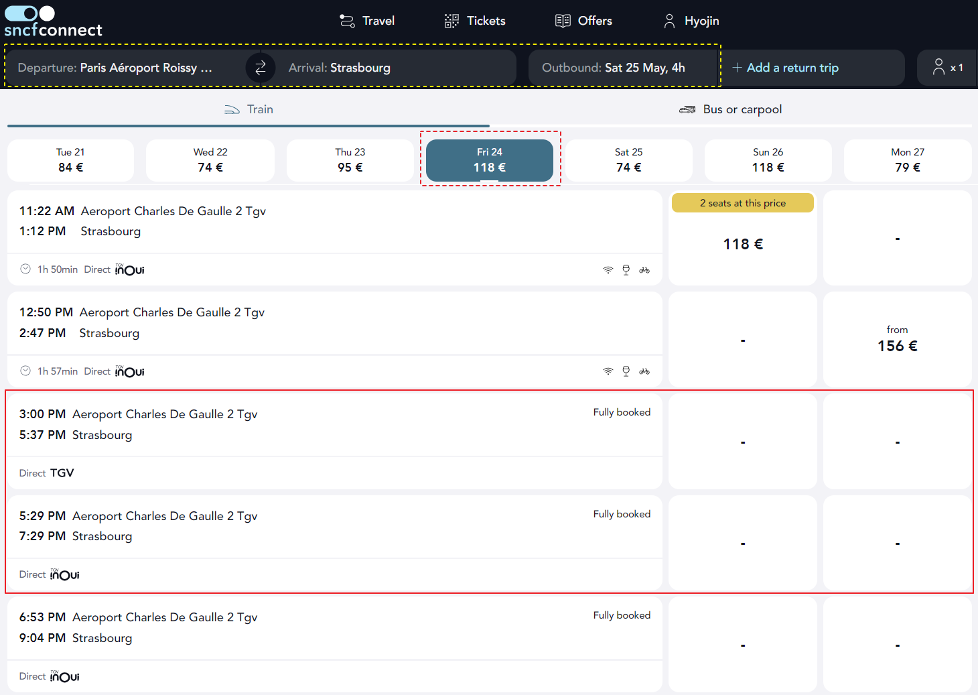This screenshot has width=978, height=695.
Task: Click the Travel route icon
Action: pyautogui.click(x=347, y=21)
